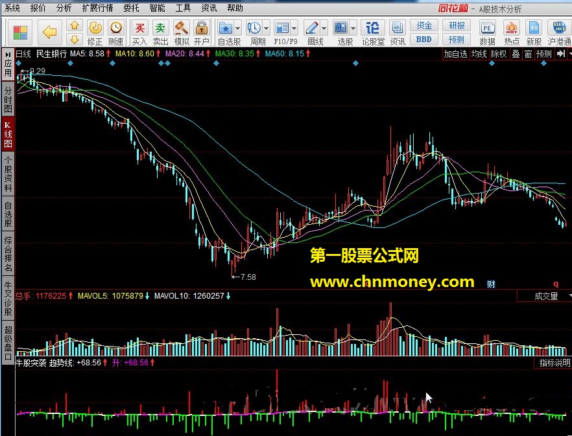Toggle the 应用 panel at top left
Viewport: 572px width, 436px height.
click(x=8, y=63)
